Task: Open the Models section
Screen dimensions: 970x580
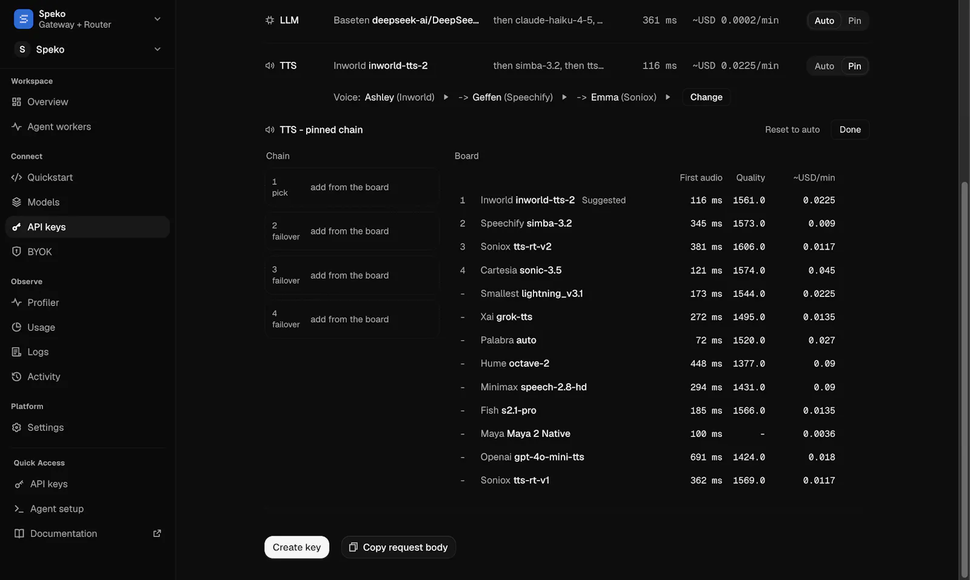Action: tap(87, 202)
